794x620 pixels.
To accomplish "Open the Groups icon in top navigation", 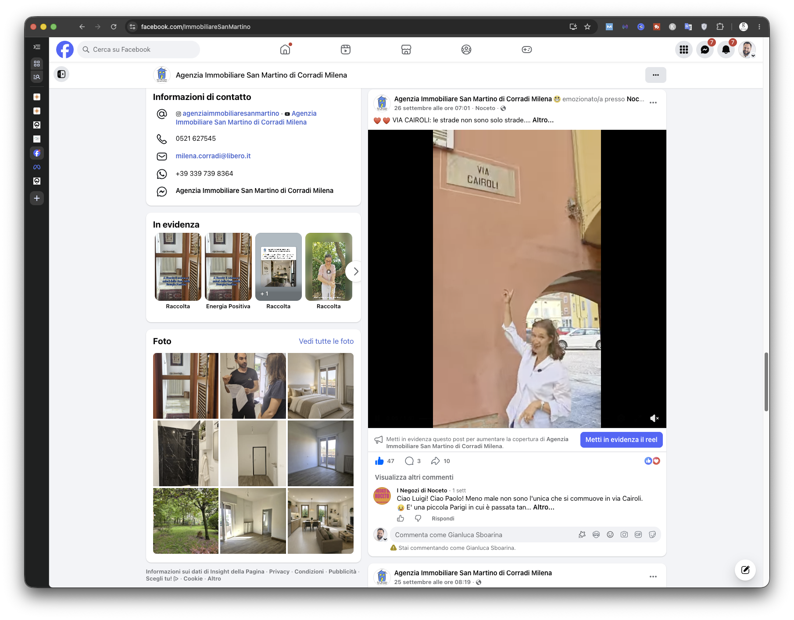I will pyautogui.click(x=466, y=50).
